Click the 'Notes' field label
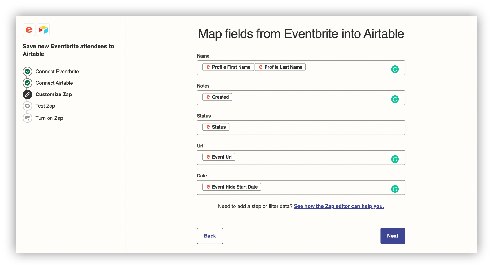This screenshot has height=269, width=493. point(203,86)
